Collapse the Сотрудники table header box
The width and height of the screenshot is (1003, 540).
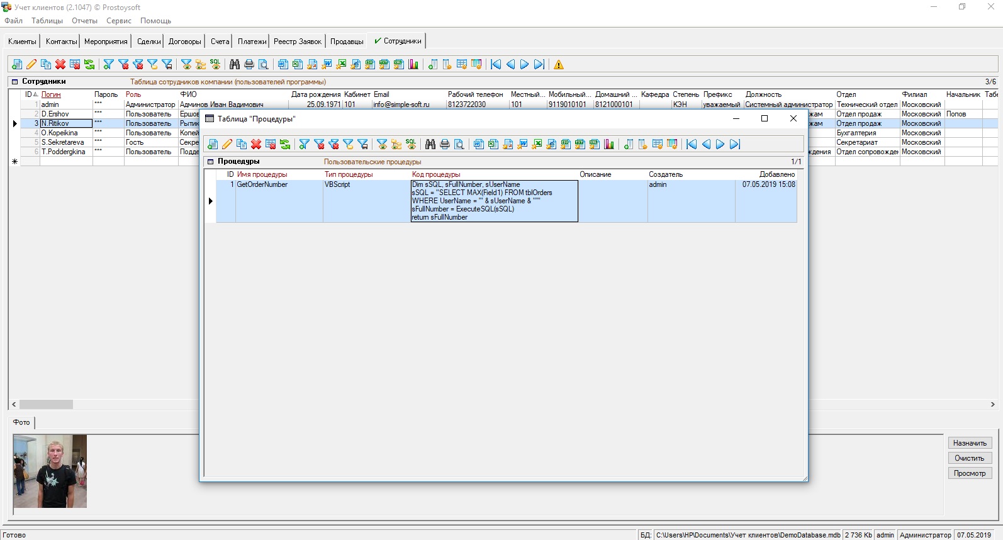(14, 82)
